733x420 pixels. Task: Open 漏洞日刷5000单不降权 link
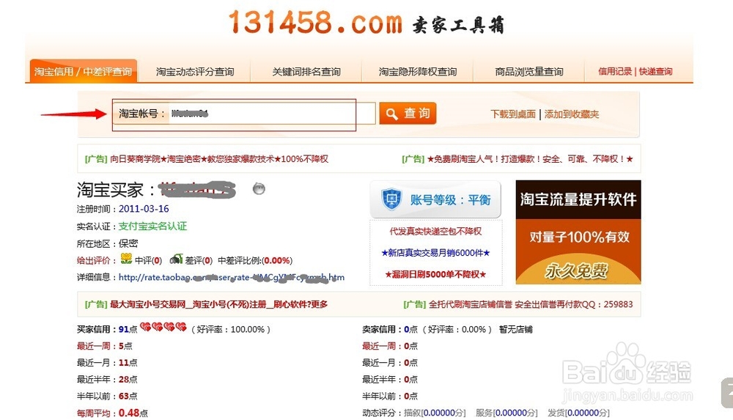coord(435,274)
